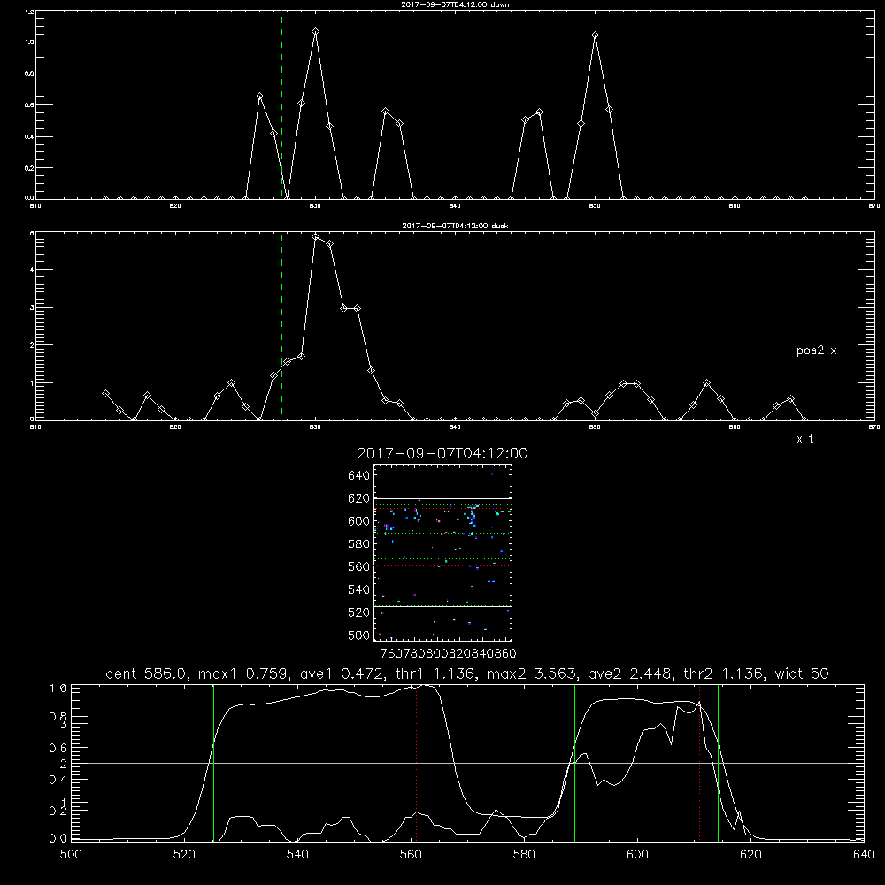The width and height of the screenshot is (885, 885).
Task: Select the solid green line near 589 in the bottom plot
Action: tap(574, 763)
